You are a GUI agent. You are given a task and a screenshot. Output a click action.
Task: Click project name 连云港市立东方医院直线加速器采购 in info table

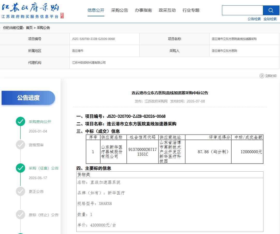(234, 39)
